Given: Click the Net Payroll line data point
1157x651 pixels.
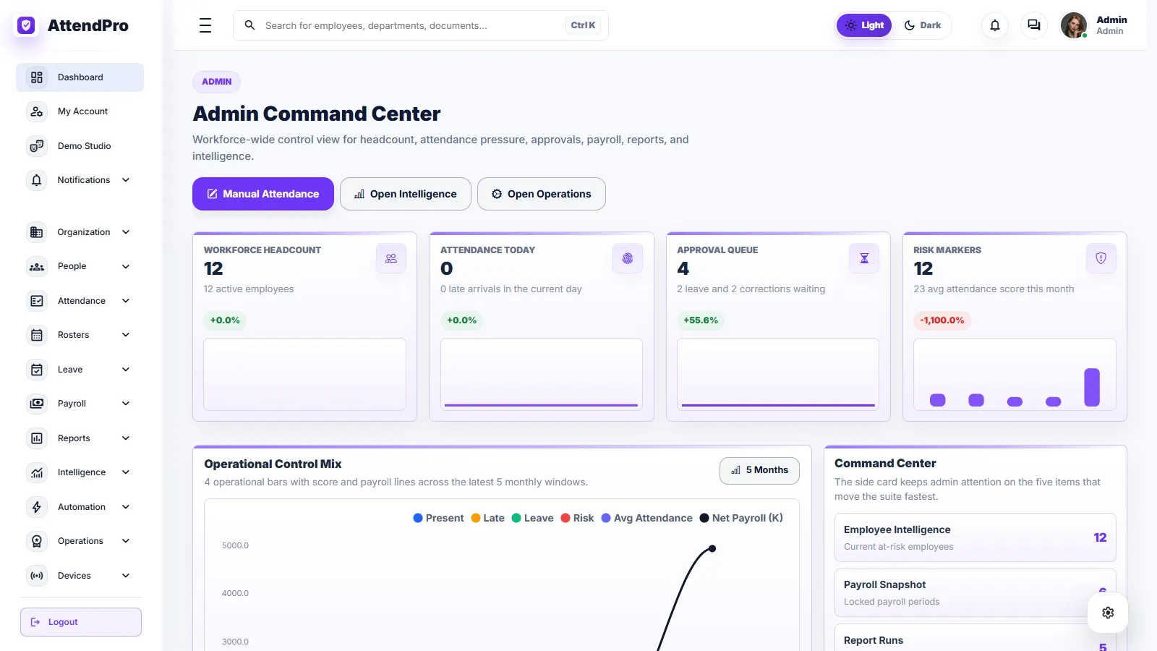Looking at the screenshot, I should 712,548.
